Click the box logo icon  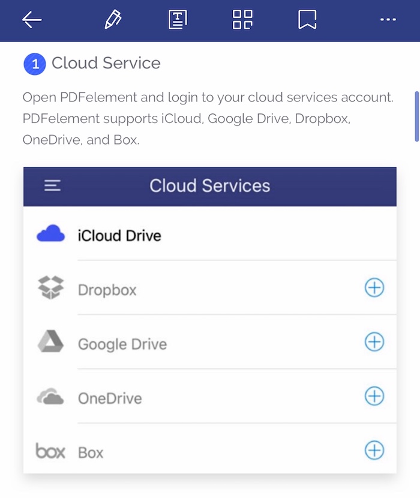pyautogui.click(x=50, y=451)
